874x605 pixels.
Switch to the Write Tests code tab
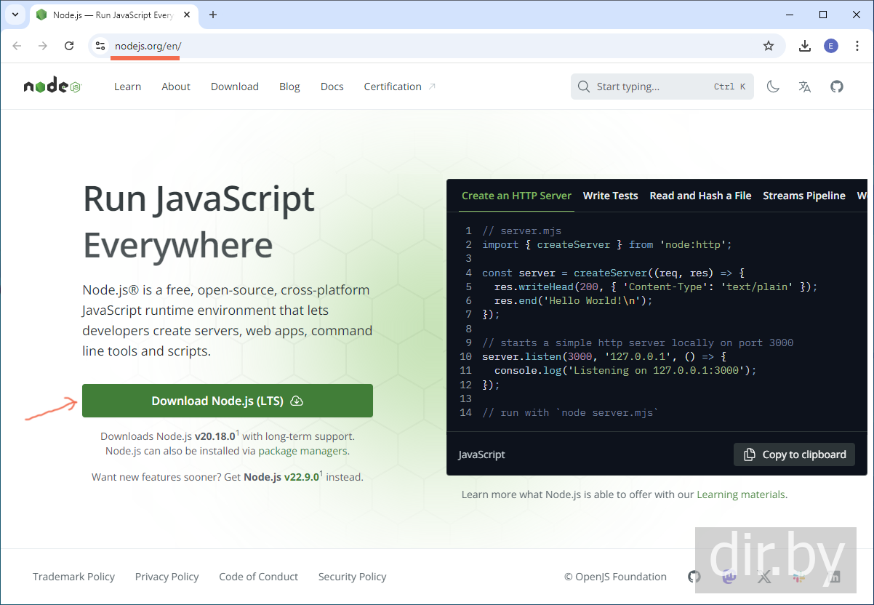[x=610, y=196]
